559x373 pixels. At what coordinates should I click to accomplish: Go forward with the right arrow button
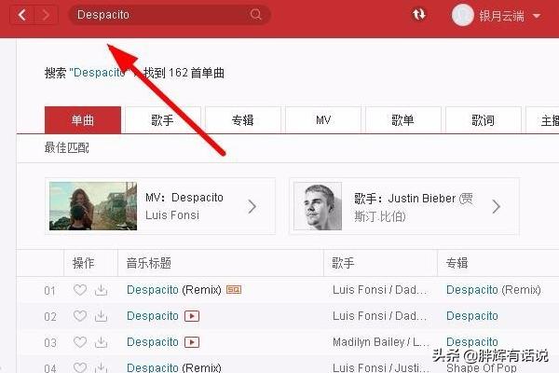pos(46,15)
